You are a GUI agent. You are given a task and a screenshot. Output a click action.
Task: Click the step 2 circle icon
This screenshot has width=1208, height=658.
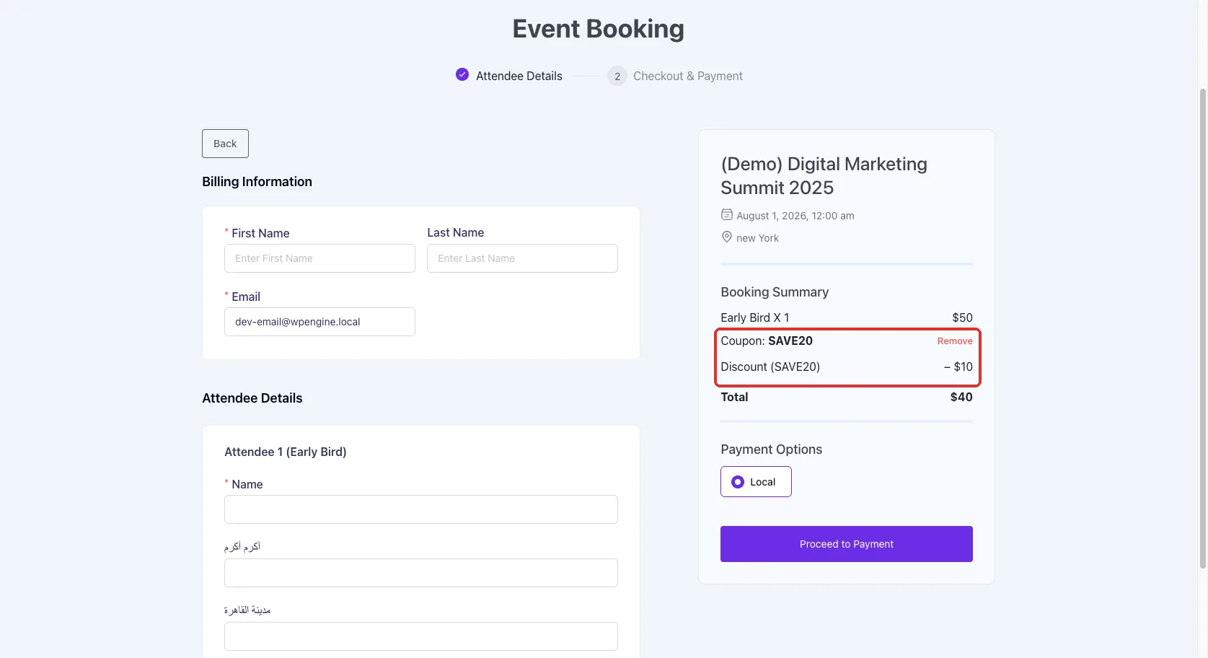pos(617,76)
